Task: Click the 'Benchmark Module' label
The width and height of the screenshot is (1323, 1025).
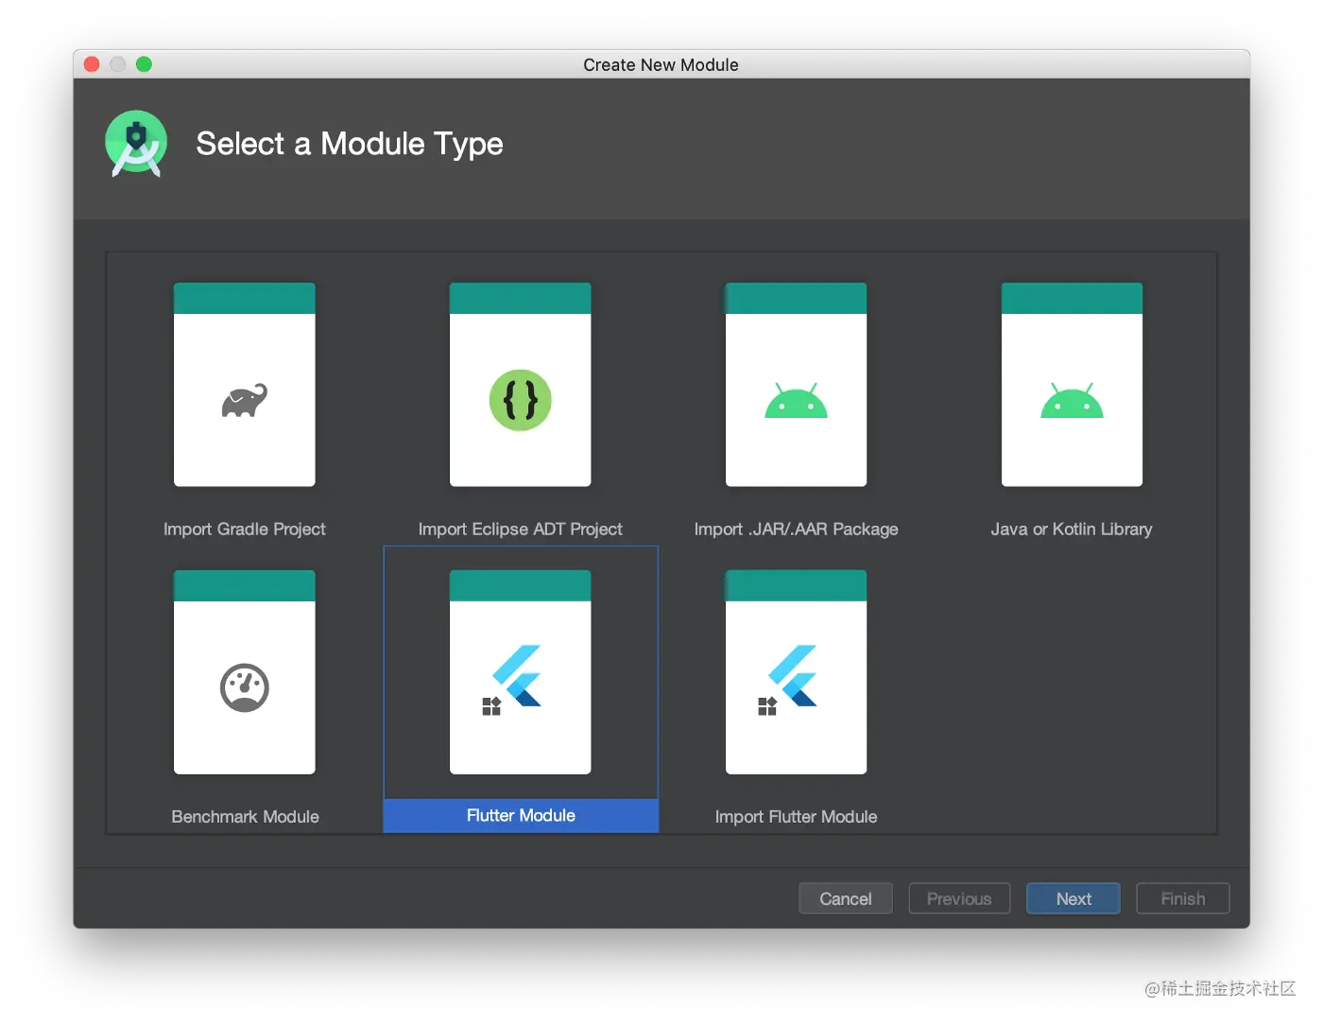Action: tap(246, 817)
